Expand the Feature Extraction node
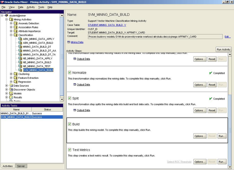Image resolution: width=234 pixels, height=170 pixels. point(11,78)
